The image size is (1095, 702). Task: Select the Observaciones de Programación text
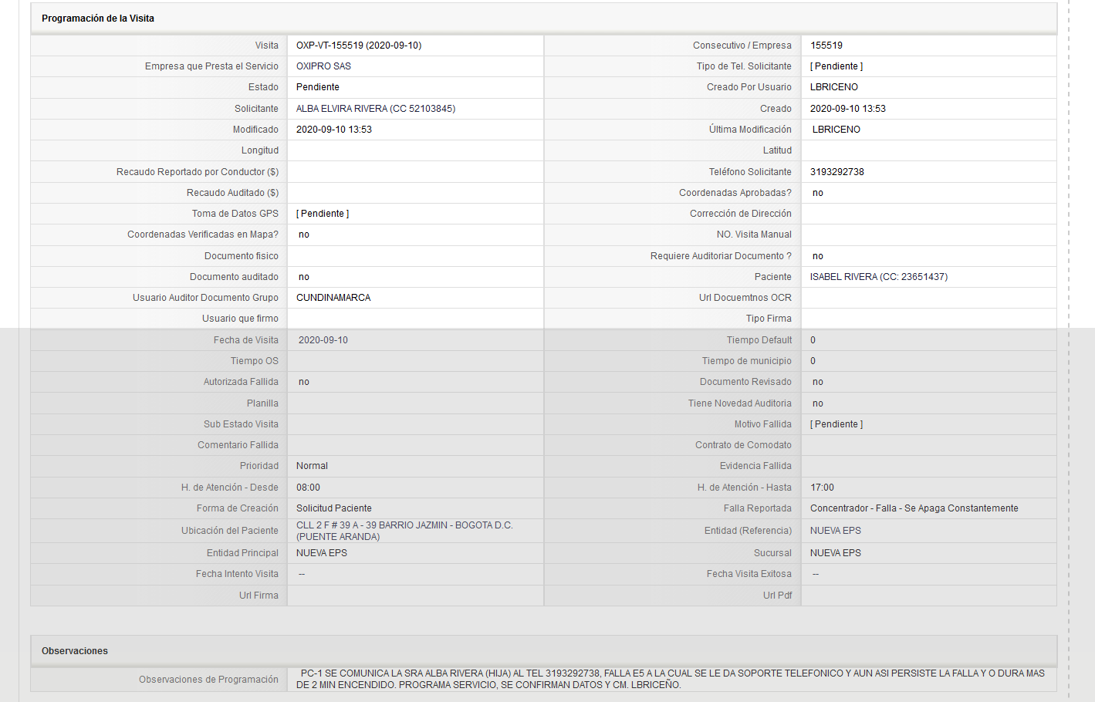(671, 679)
